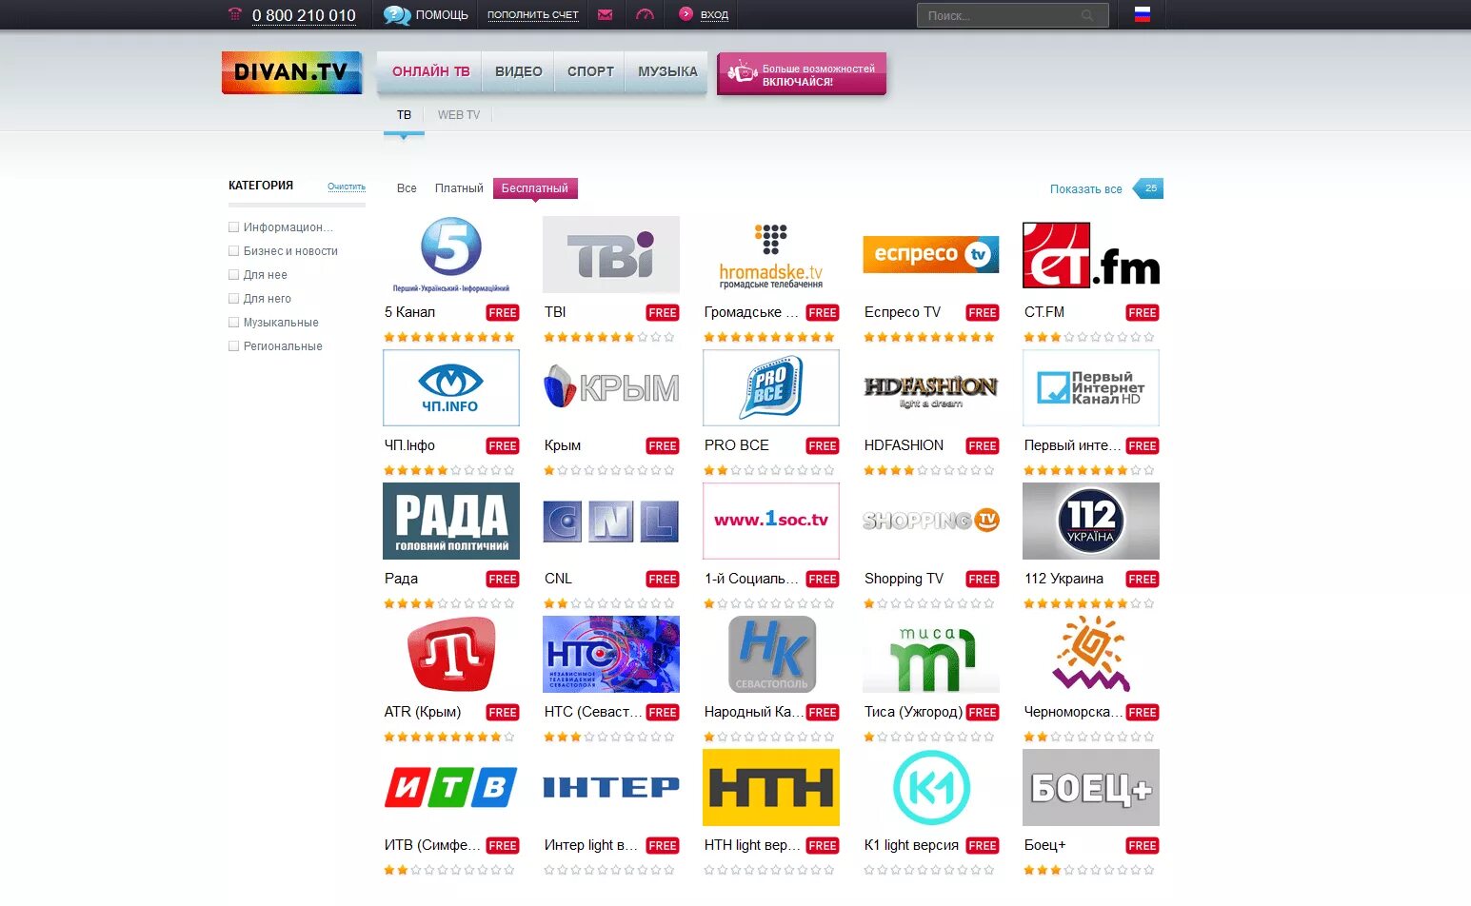Viewport: 1471px width, 906px height.
Task: Open the Первый Интернет Канал HD logo
Action: (1091, 387)
